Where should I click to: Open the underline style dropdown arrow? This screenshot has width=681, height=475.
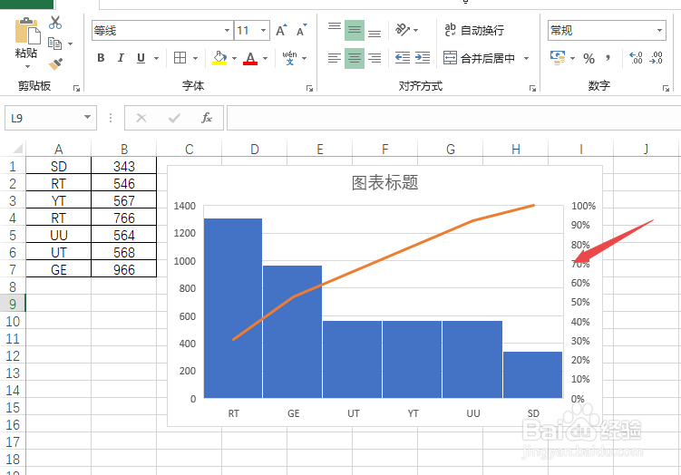pos(156,58)
